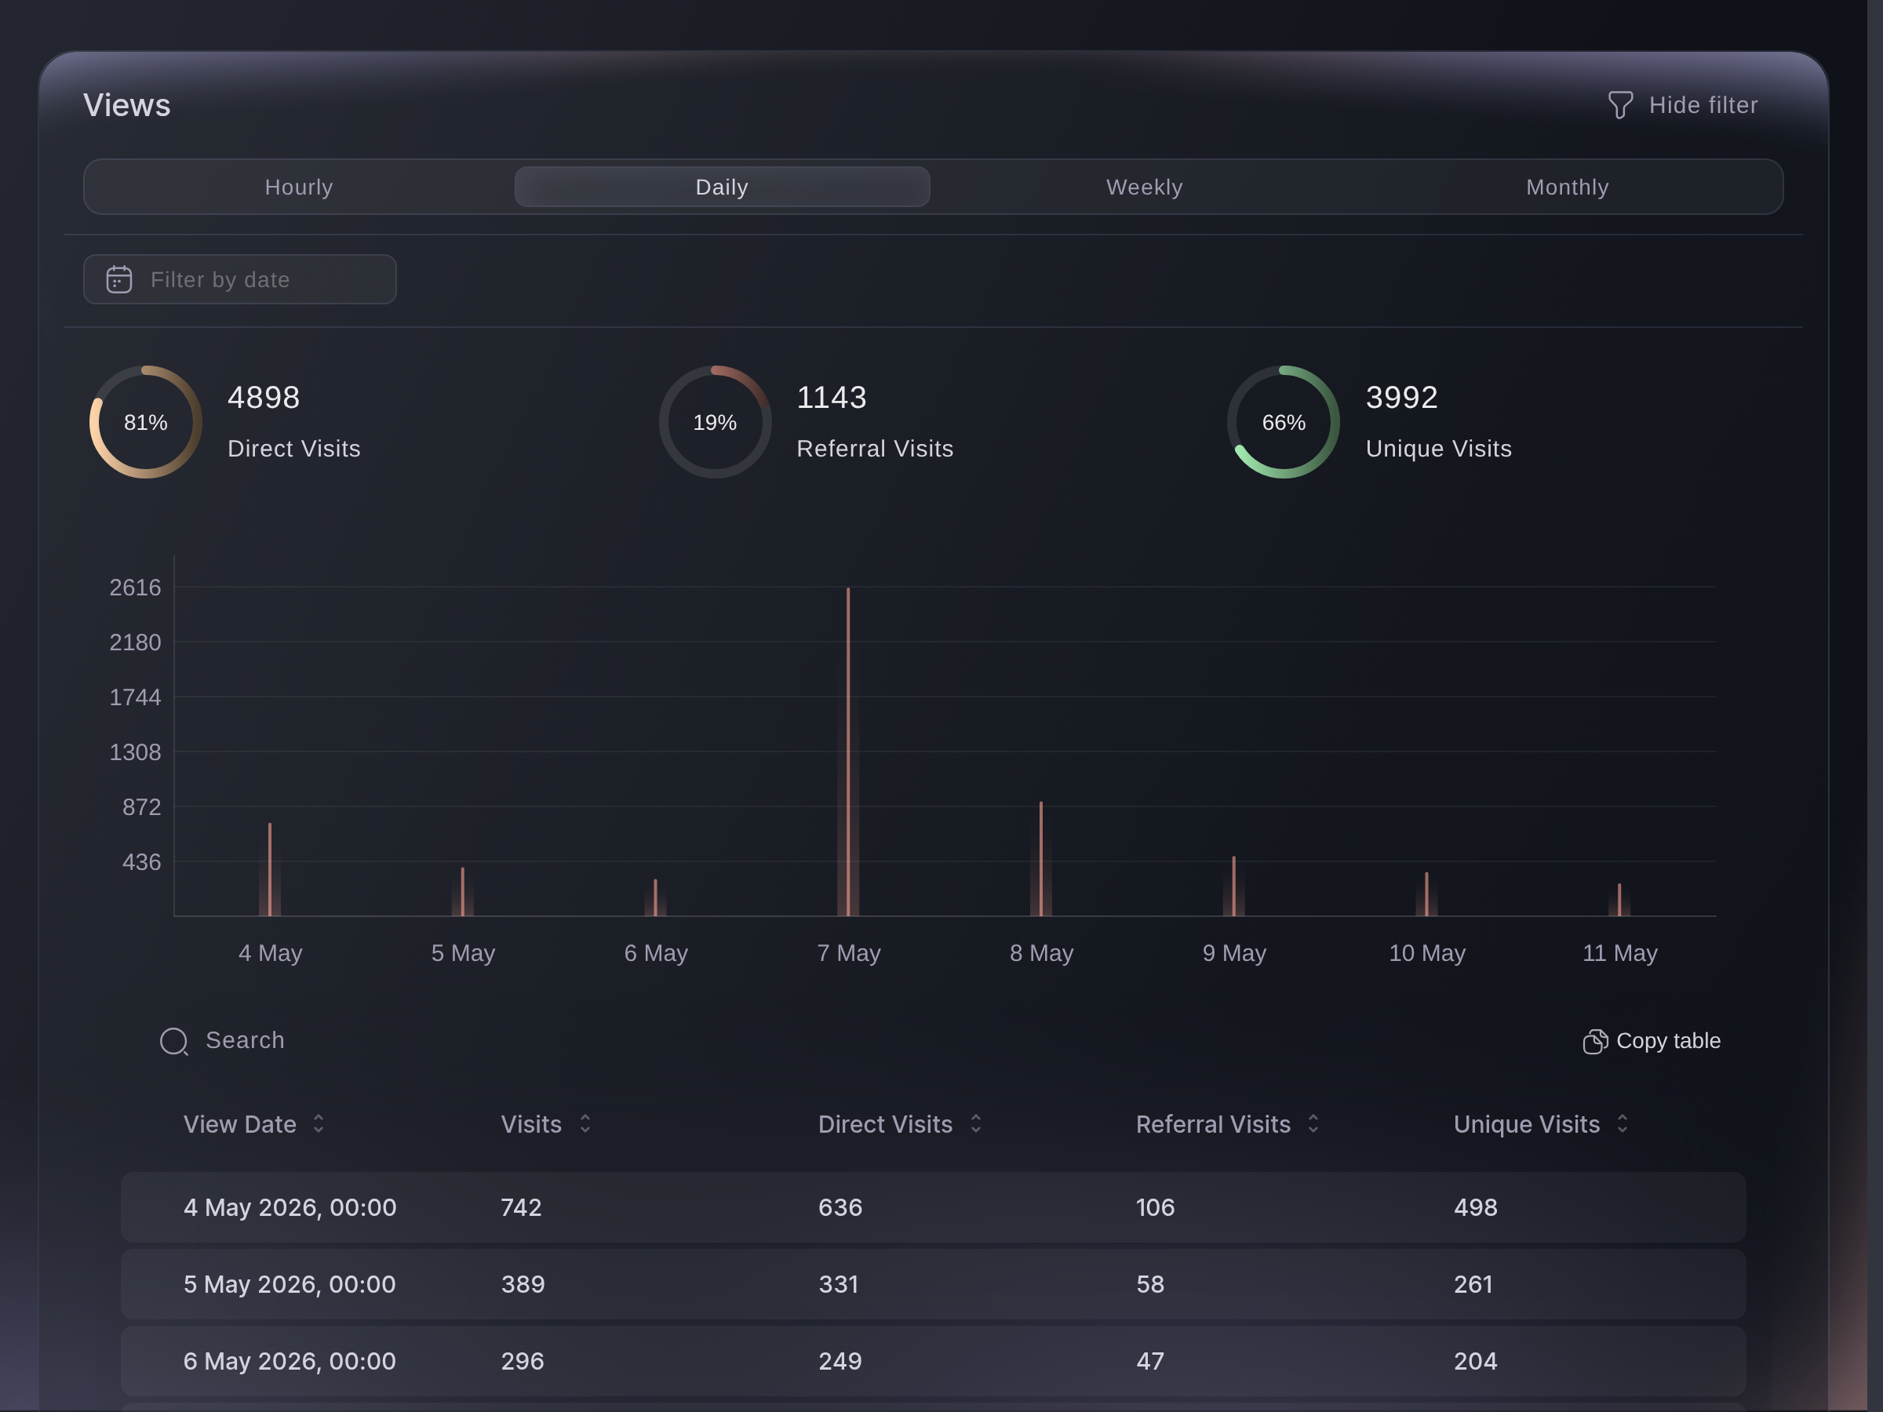The height and width of the screenshot is (1412, 1883).
Task: Click the 261 unique visits cell
Action: [1473, 1283]
